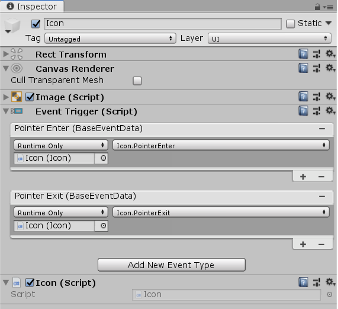The width and height of the screenshot is (338, 309).
Task: Click the Inspector lock icon
Action: click(317, 7)
